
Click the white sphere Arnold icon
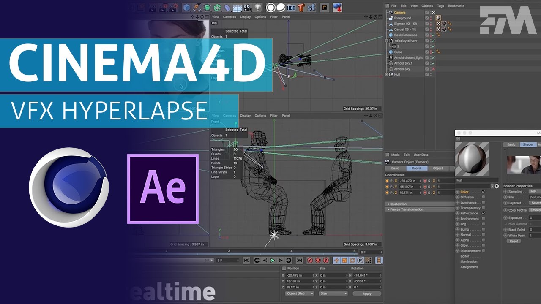[281, 7]
